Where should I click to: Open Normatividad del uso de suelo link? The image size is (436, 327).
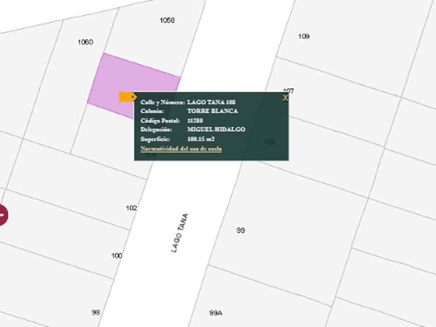point(181,149)
